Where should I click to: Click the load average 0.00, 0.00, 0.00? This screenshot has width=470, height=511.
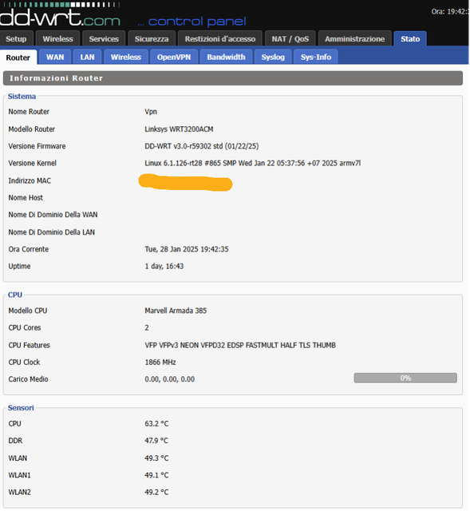(170, 379)
